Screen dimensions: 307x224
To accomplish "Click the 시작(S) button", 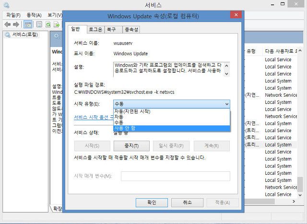I will click(92, 146).
